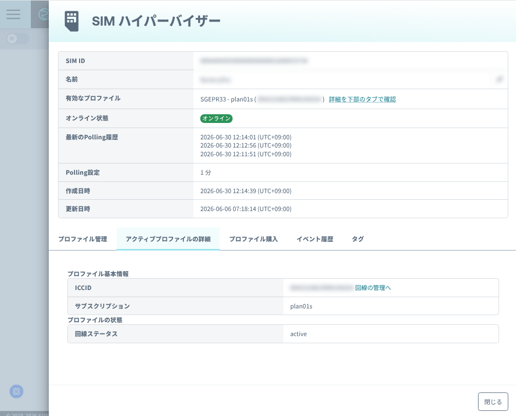Click the Polling設定 value 1 分
This screenshot has height=416, width=516.
[206, 172]
